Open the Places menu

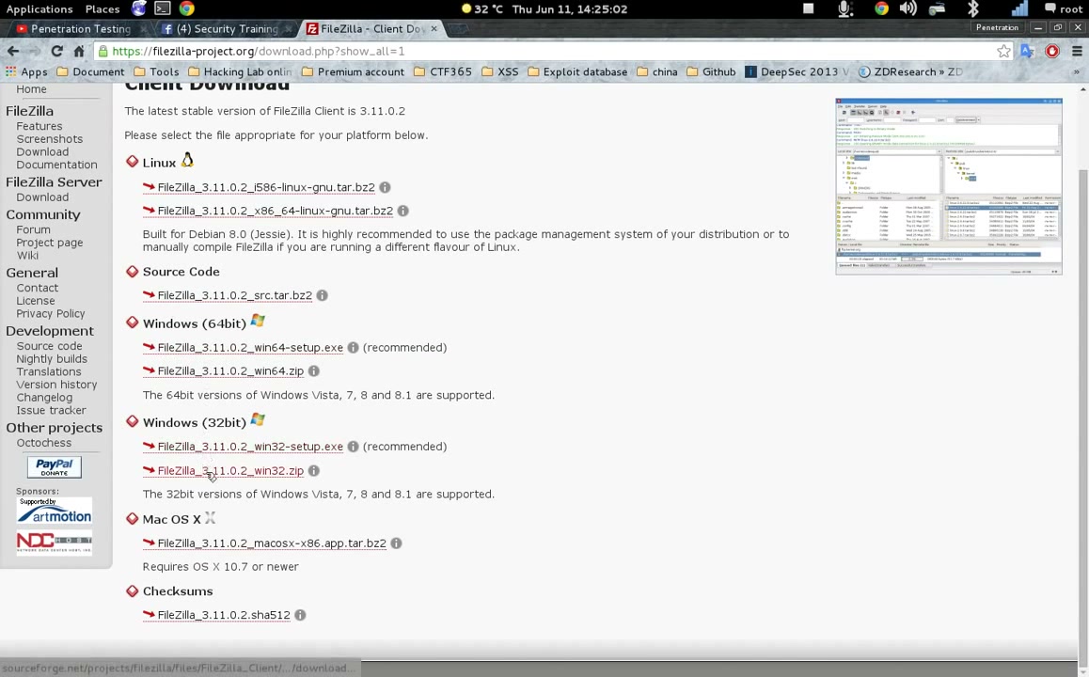103,9
